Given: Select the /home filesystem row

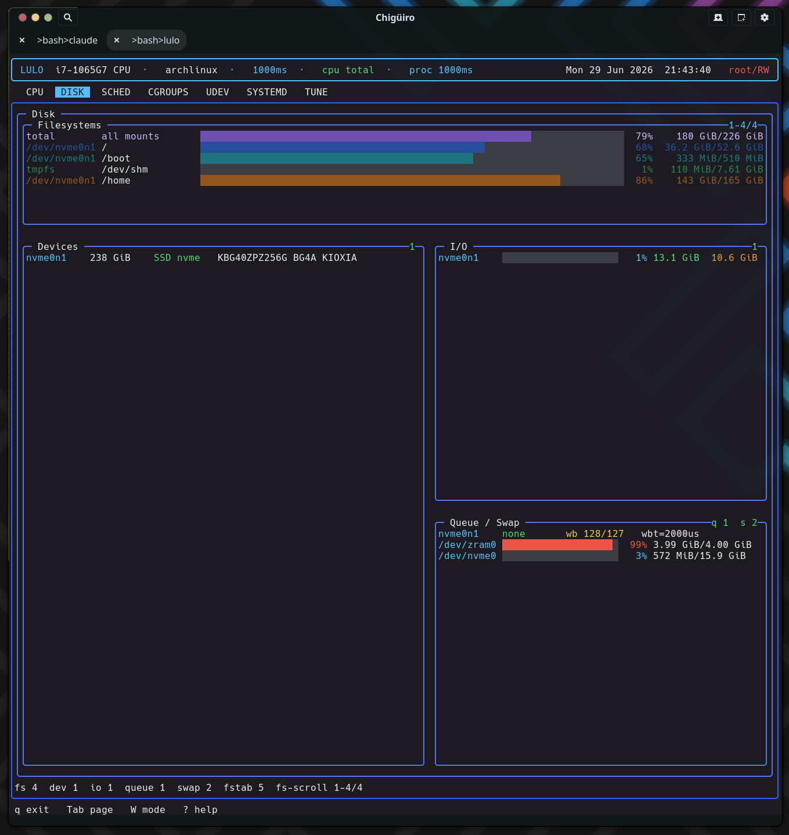Looking at the screenshot, I should coord(395,180).
